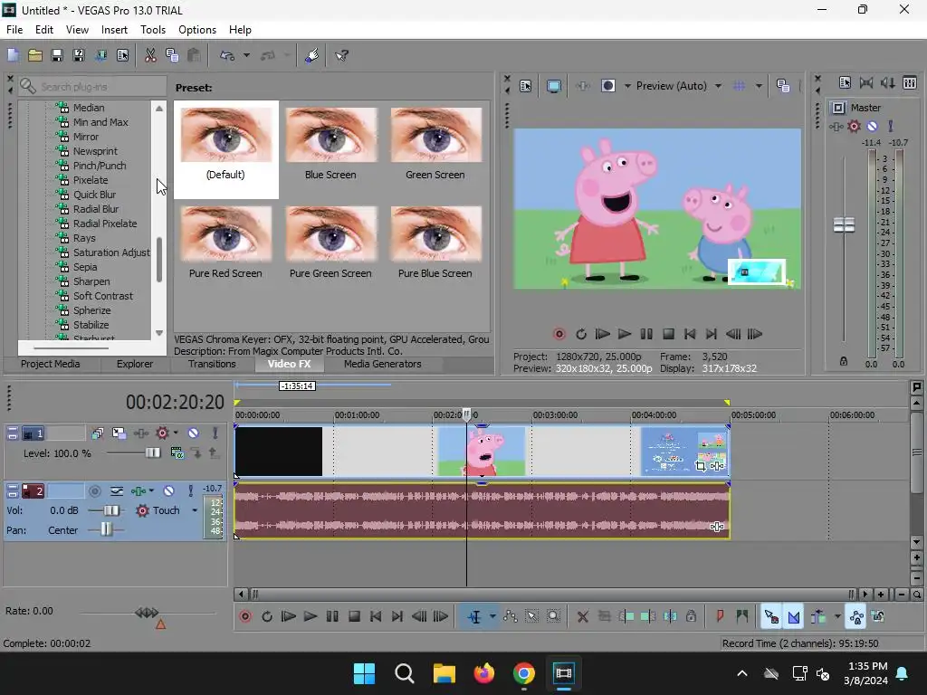Click the Delete X icon in timeline toolbar
927x695 pixels.
582,617
